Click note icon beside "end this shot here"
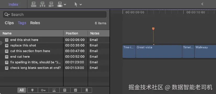Viewport: 216px width, 94px height. pyautogui.click(x=7, y=40)
